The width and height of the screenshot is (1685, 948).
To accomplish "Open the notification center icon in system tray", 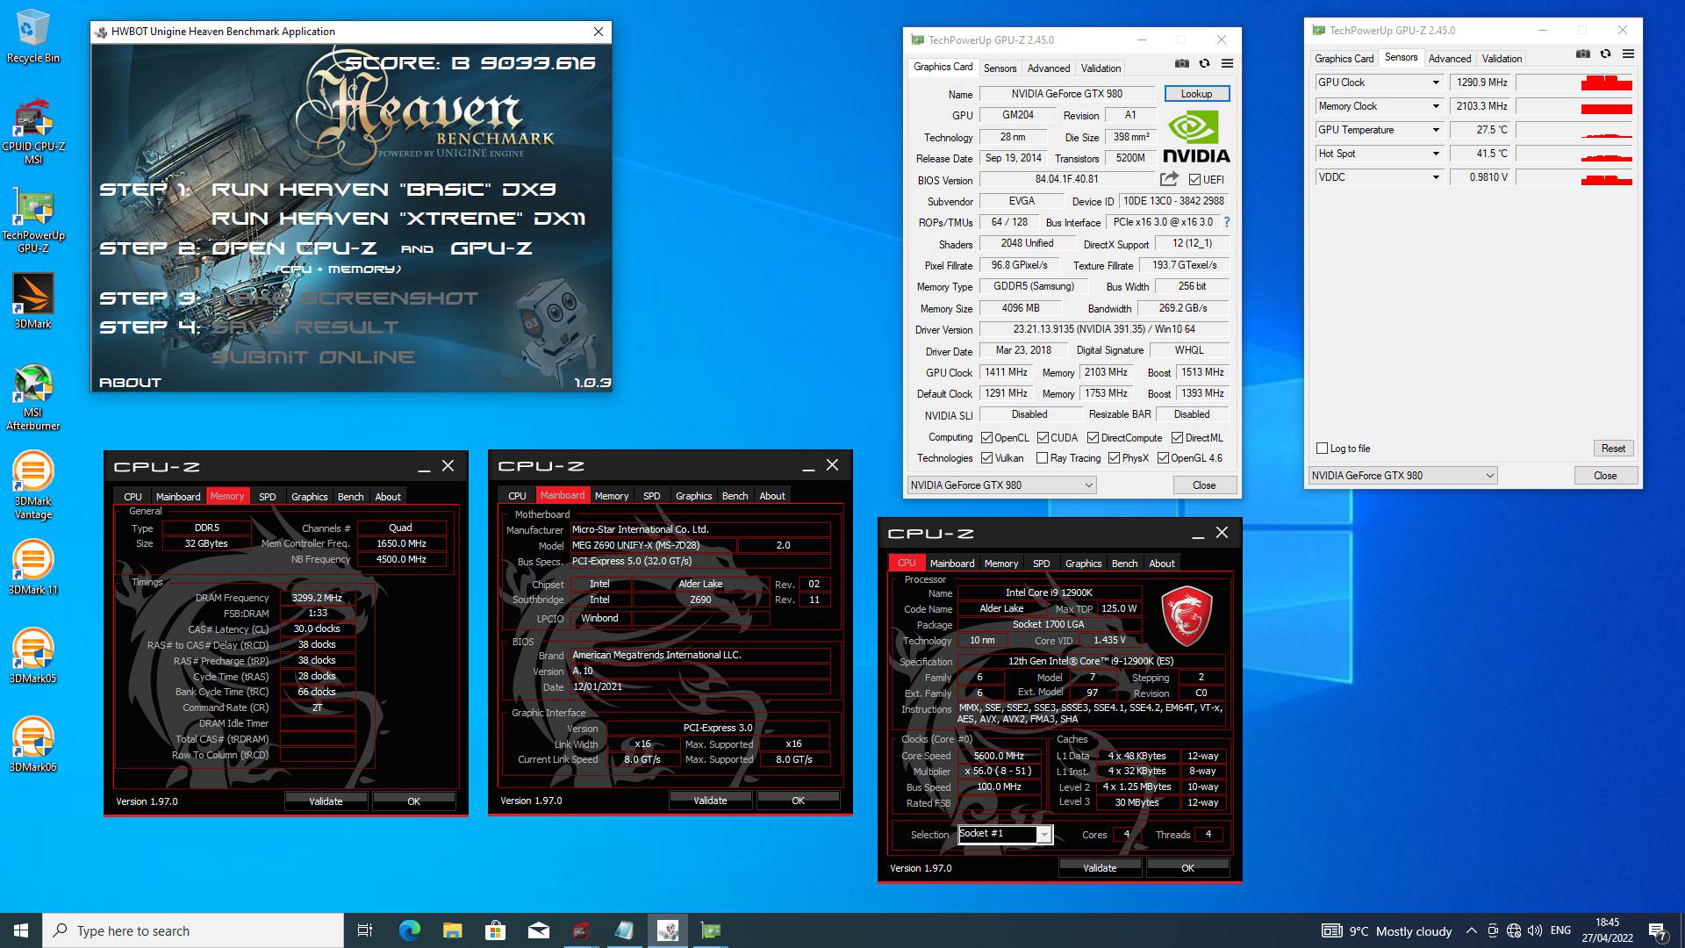I will pos(1657,930).
